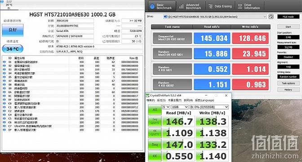This screenshot has width=302, height=162.
Task: Click the blue health status button
Action: 13,30
